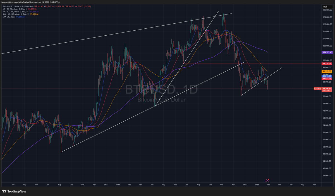Select the SMA (20, close) legend row
The image size is (335, 196).
pyautogui.click(x=14, y=17)
